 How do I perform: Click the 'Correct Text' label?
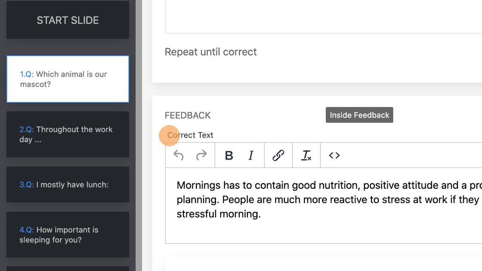pos(190,135)
